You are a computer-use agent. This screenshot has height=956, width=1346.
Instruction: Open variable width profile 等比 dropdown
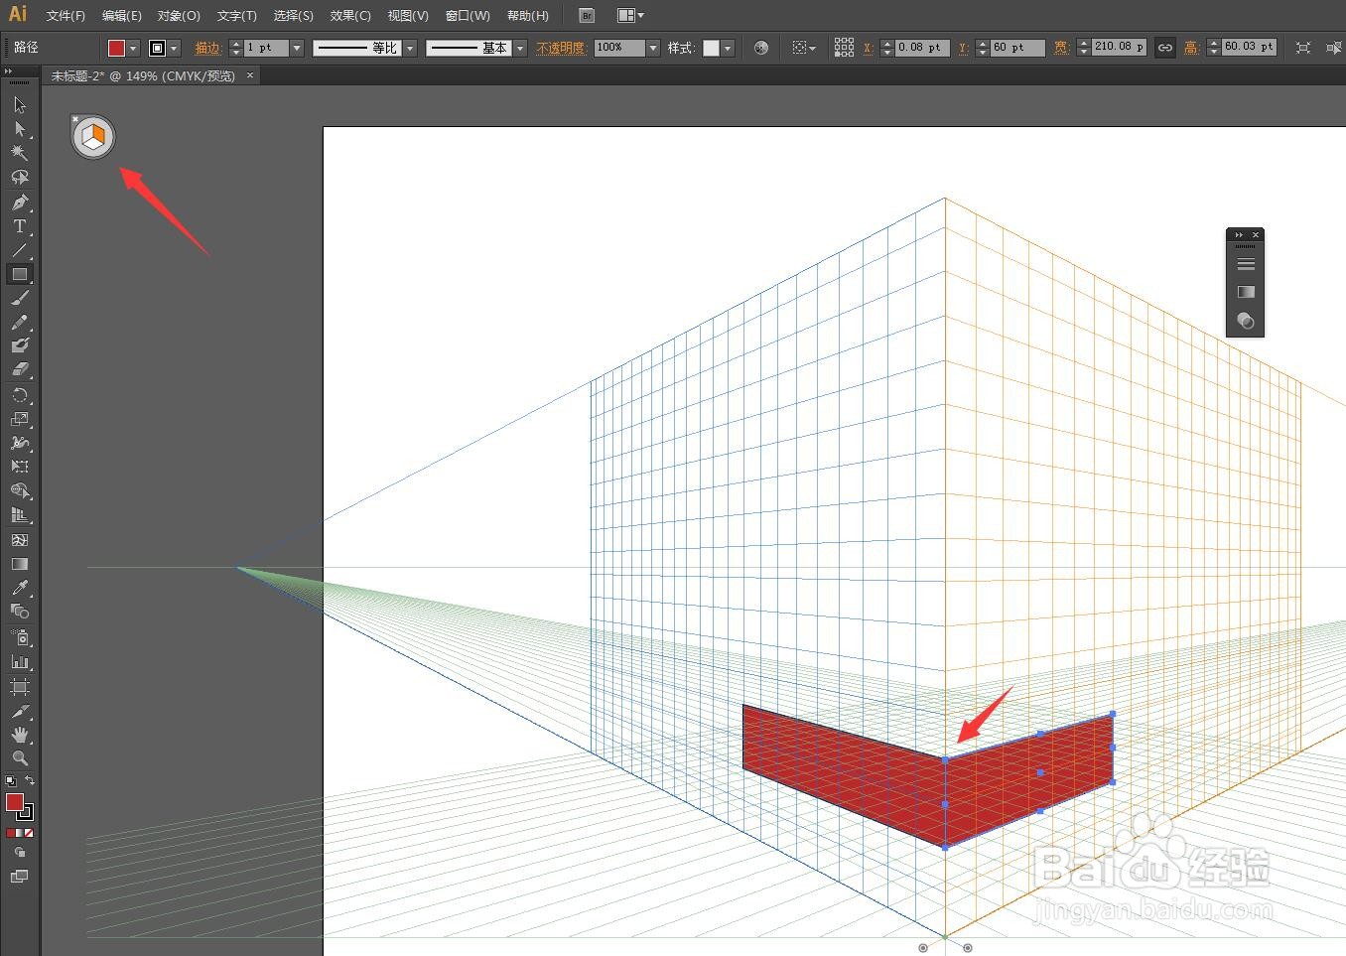[x=410, y=48]
